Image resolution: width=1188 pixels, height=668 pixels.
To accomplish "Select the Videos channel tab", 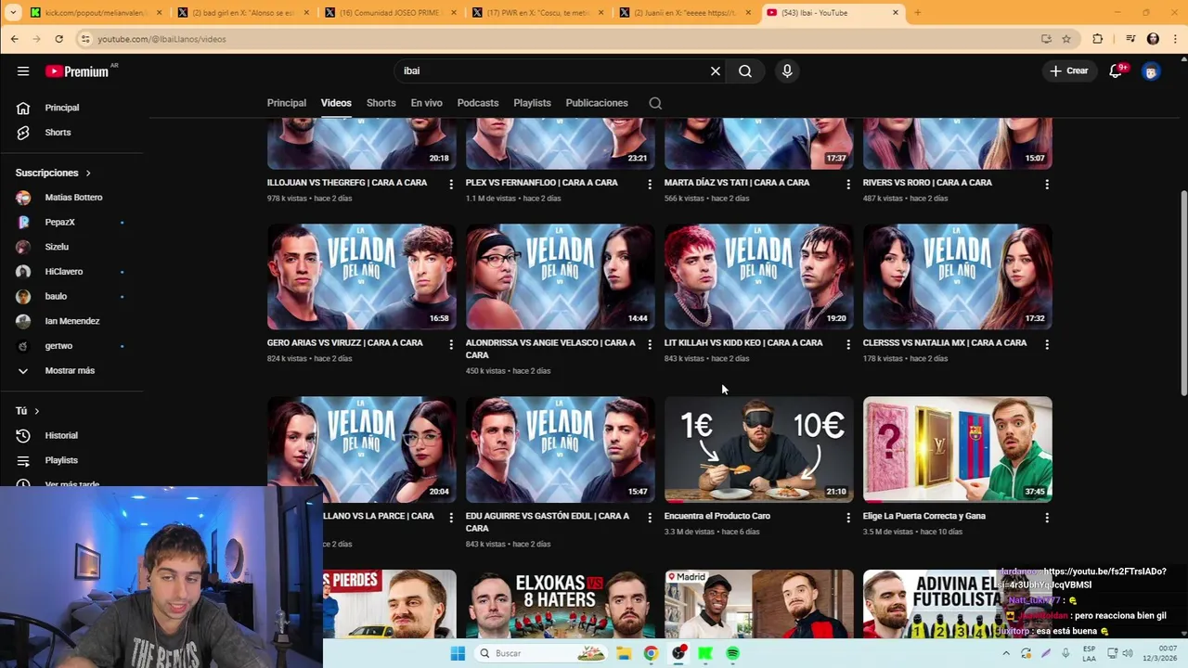I will tap(336, 103).
